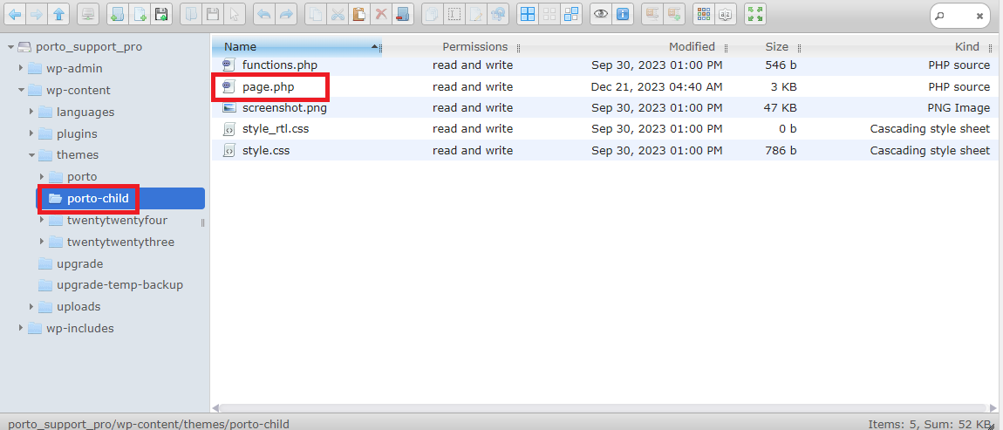Delete with the red X toolbar icon

[x=381, y=14]
